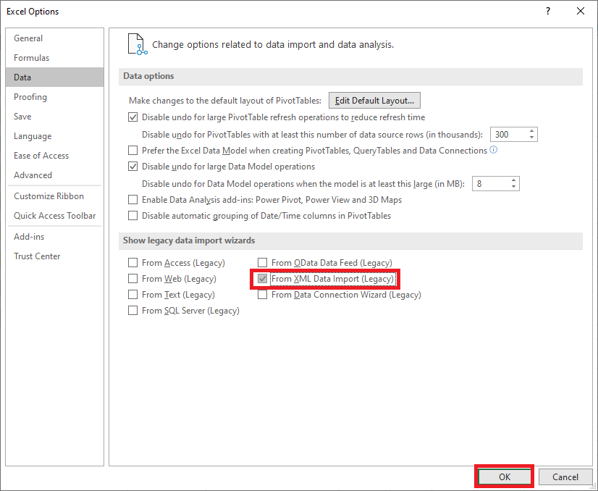Confirm changes with OK button
This screenshot has width=598, height=491.
point(505,477)
